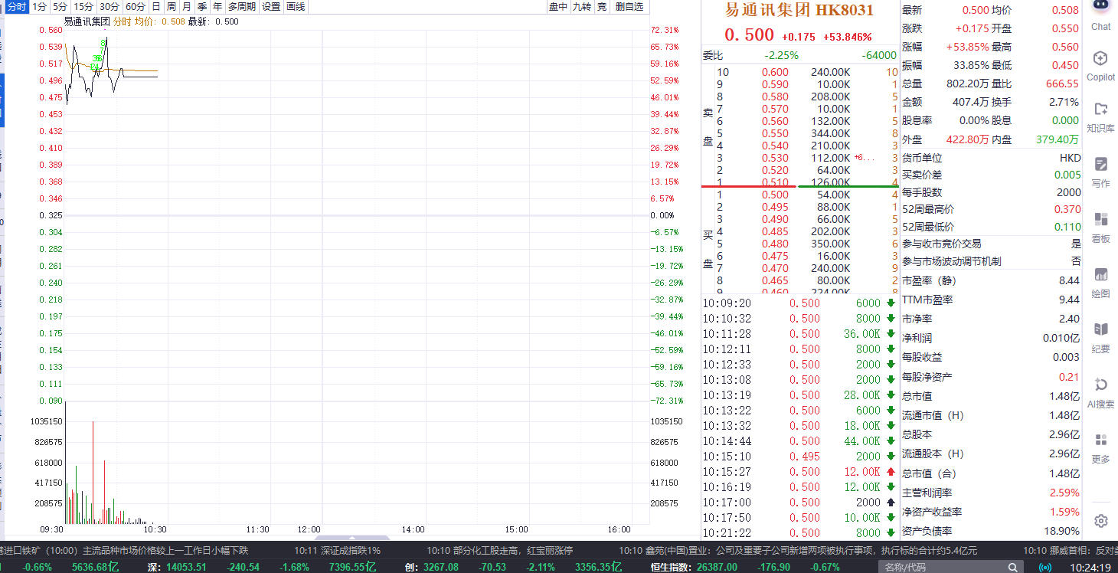Click the 总市值 1.48亿 row

pos(992,396)
